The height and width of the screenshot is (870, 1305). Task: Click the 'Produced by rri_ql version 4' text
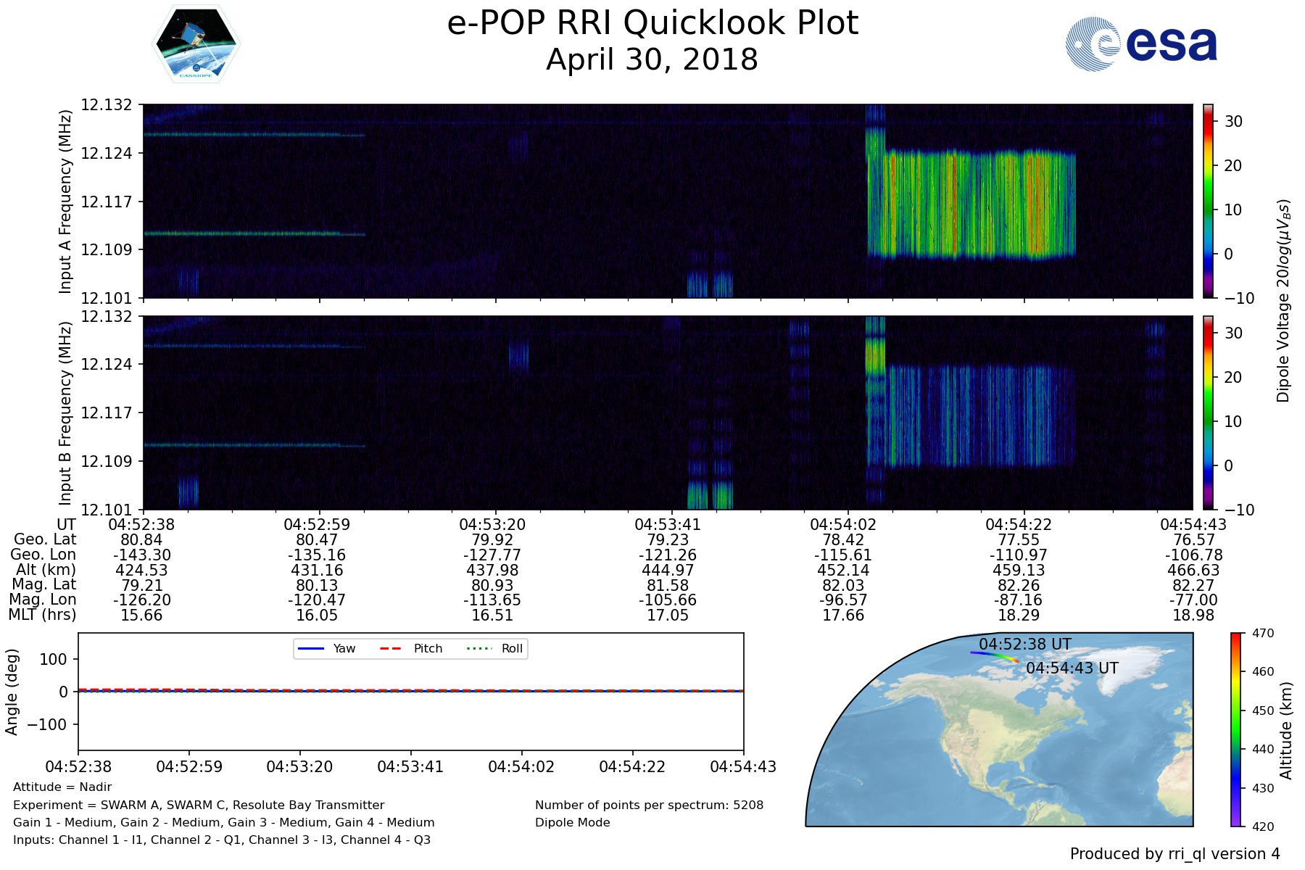pyautogui.click(x=1174, y=854)
